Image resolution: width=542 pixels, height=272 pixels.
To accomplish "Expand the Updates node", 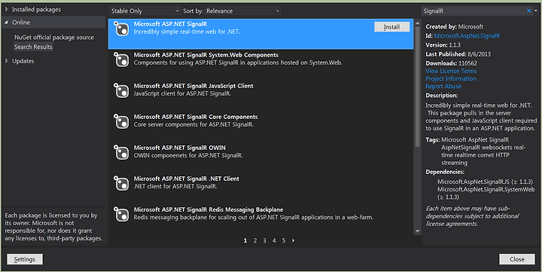I will [7, 61].
